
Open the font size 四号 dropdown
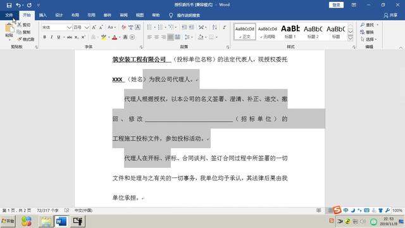pyautogui.click(x=87, y=27)
